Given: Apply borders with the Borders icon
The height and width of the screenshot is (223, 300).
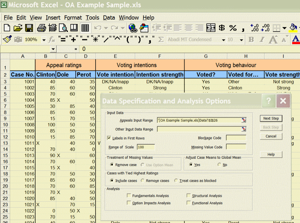Looking at the screenshot, I should coord(276,28).
